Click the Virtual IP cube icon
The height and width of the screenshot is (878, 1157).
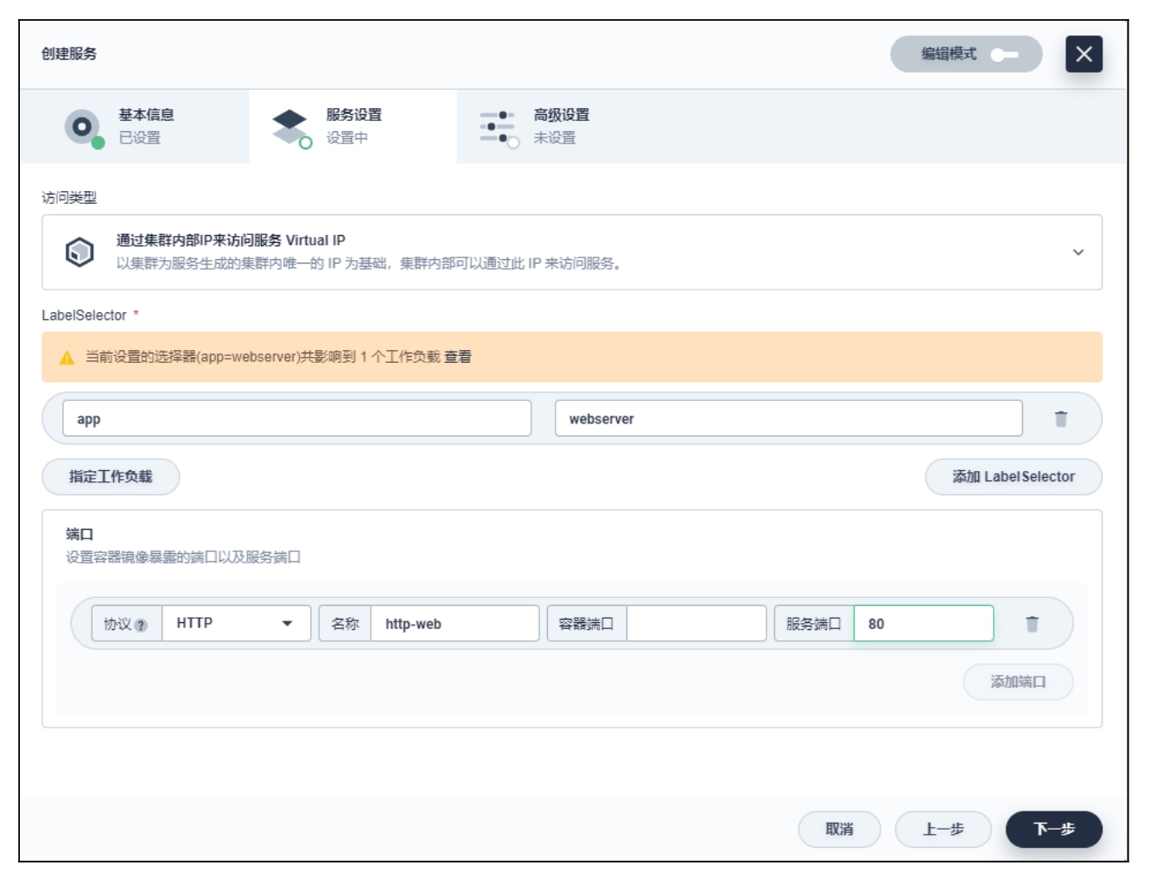click(79, 252)
